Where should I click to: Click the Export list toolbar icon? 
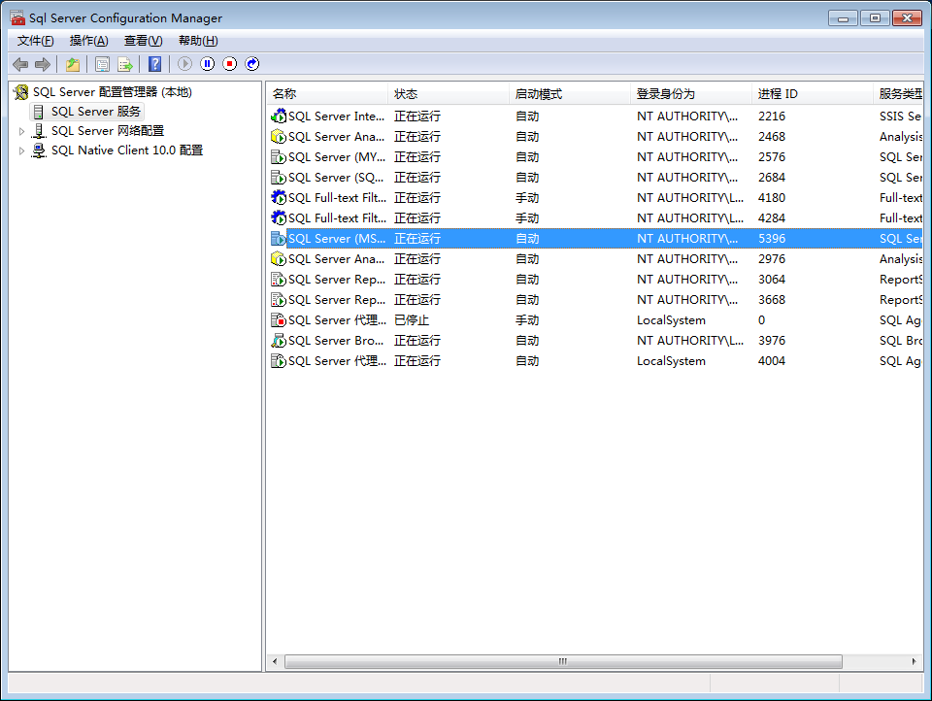[125, 64]
